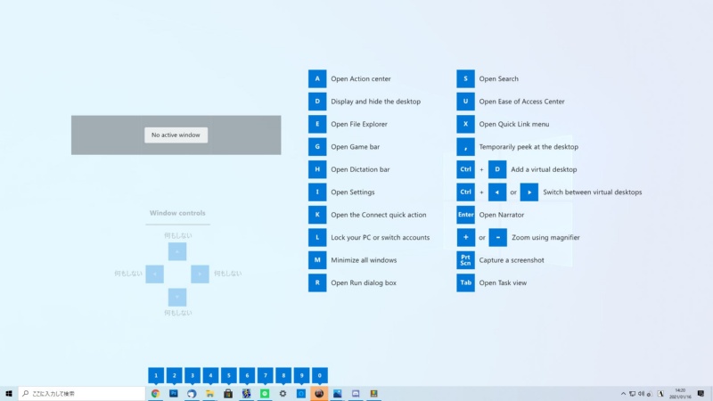Click the up arrow window control

[x=177, y=251]
